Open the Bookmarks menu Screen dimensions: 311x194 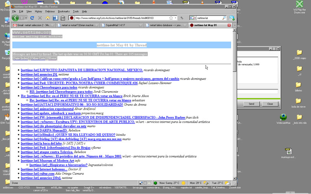[64, 11]
